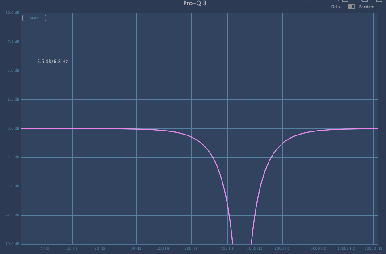Click the 20 Hz frequency label
The height and width of the screenshot is (254, 386).
[x=100, y=248]
